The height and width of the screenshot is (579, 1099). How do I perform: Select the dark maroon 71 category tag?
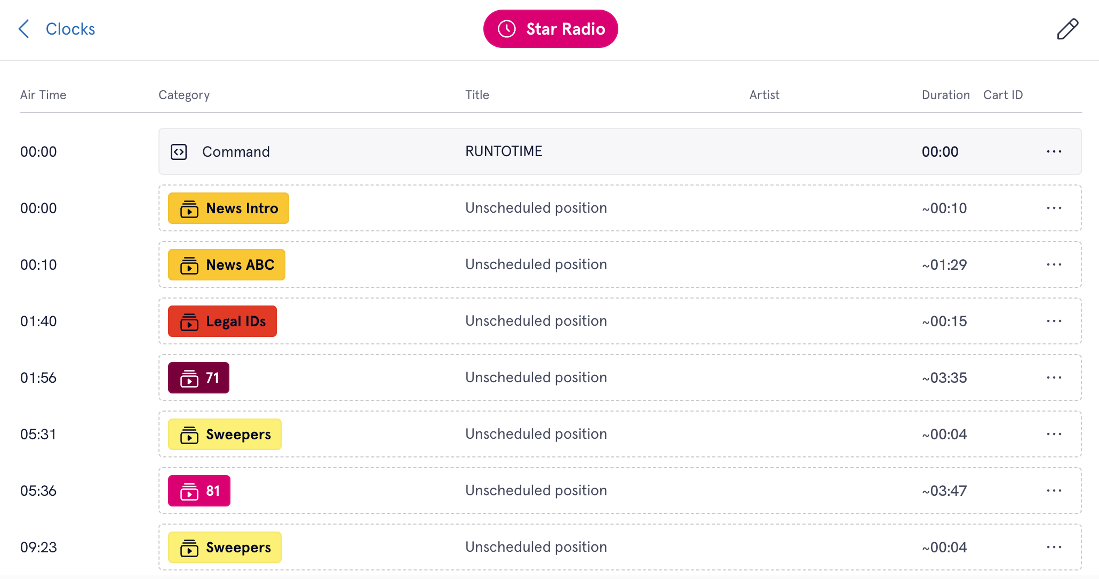tap(198, 378)
